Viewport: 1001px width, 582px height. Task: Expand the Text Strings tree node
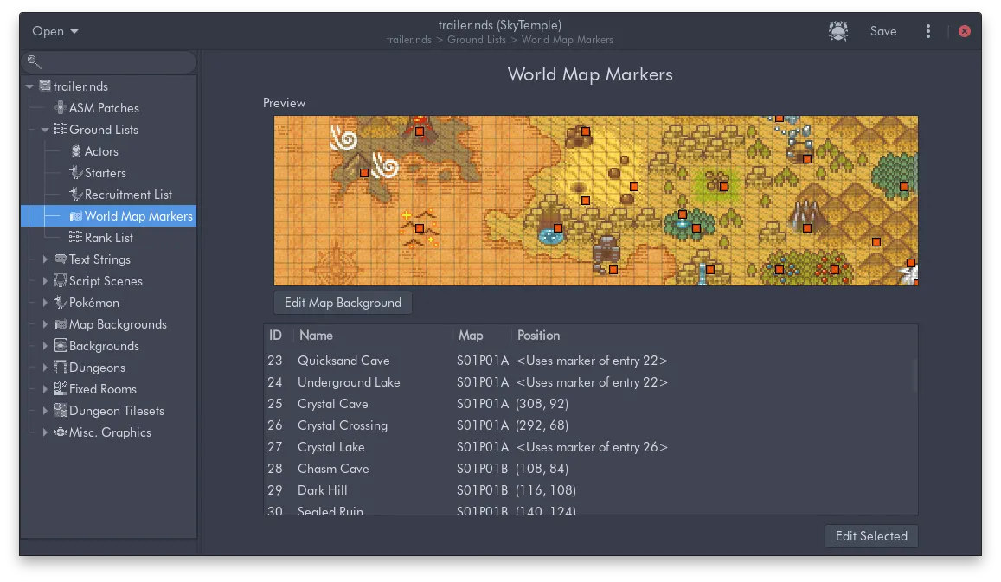[x=45, y=259]
